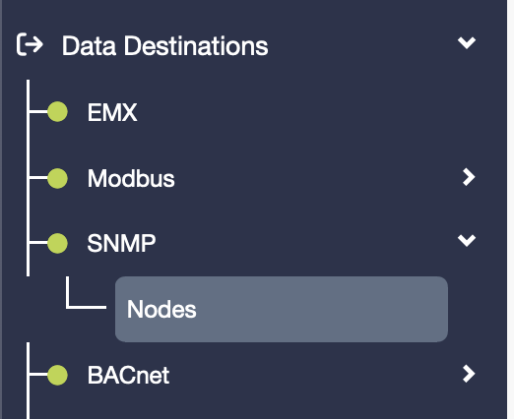Open the EMX destination entry
Screen dimensions: 514x419
pos(112,112)
